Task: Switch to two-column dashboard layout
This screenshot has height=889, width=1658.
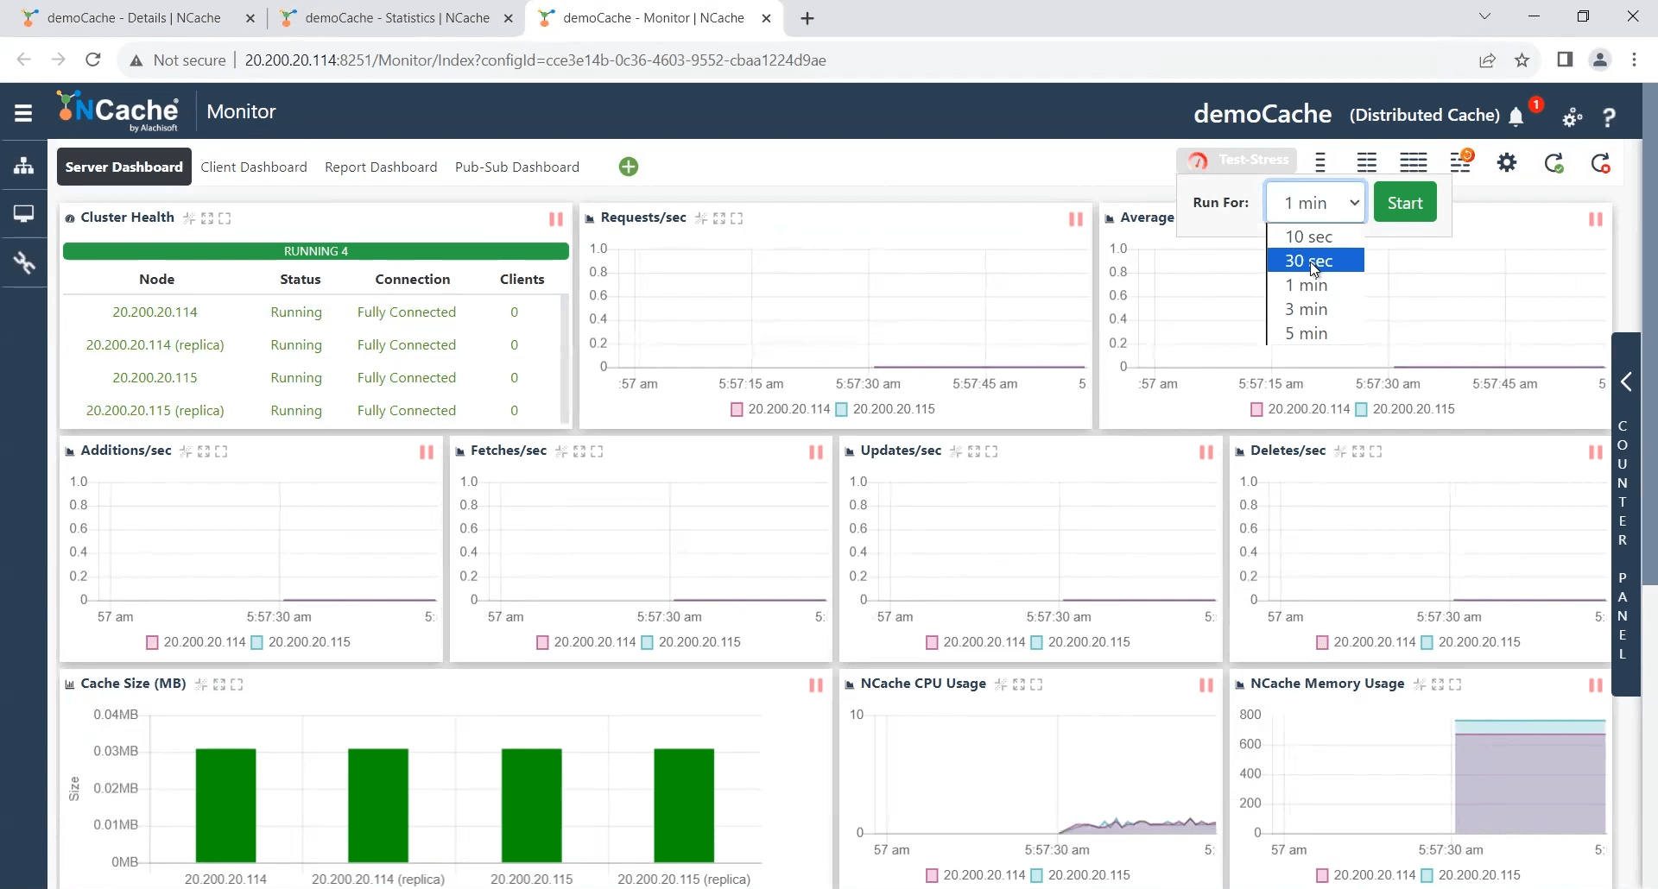Action: click(1366, 162)
